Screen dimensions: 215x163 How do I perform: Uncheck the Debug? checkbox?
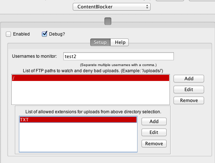click(x=44, y=34)
